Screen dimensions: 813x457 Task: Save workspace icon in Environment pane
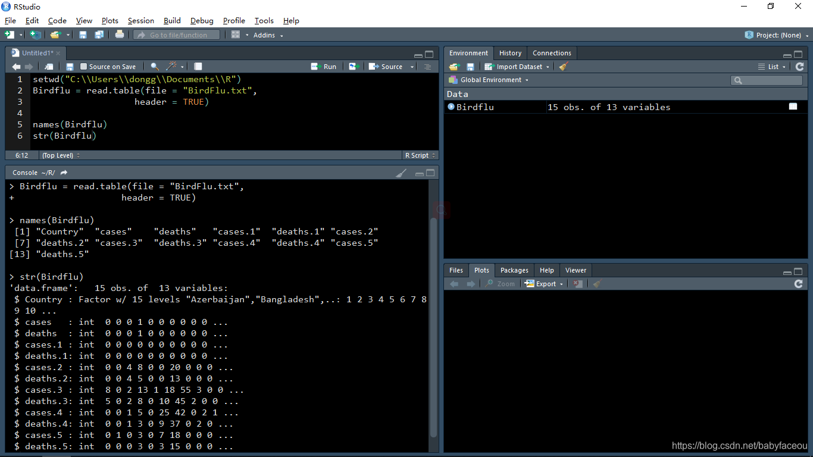[x=470, y=67]
